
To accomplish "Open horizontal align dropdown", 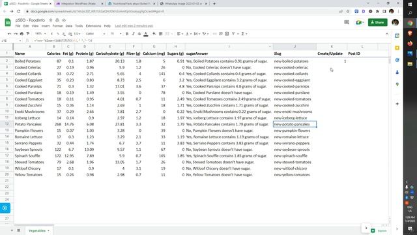I will click(x=180, y=34).
